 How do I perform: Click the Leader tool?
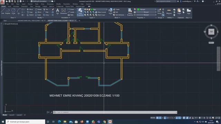71,12
